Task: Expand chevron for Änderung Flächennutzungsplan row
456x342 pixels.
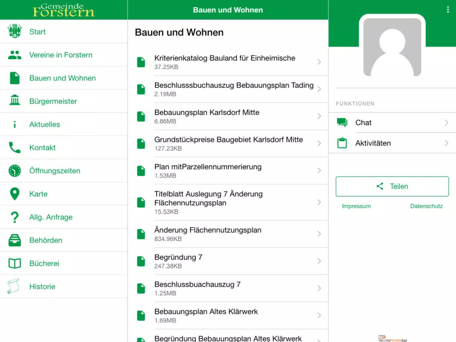Action: [x=319, y=234]
